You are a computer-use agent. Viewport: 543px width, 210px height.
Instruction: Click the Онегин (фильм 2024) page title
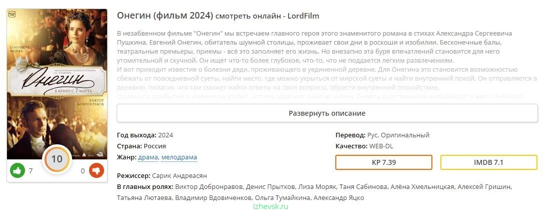(165, 16)
